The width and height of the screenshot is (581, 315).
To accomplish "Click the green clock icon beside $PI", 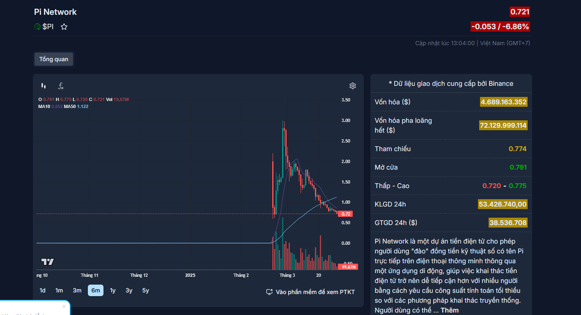I will pyautogui.click(x=37, y=27).
